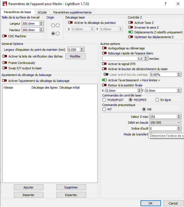Viewport: 184px width, 207px height.
Task: Enable Activer la liste de vérification des tâches
Action: point(5,56)
